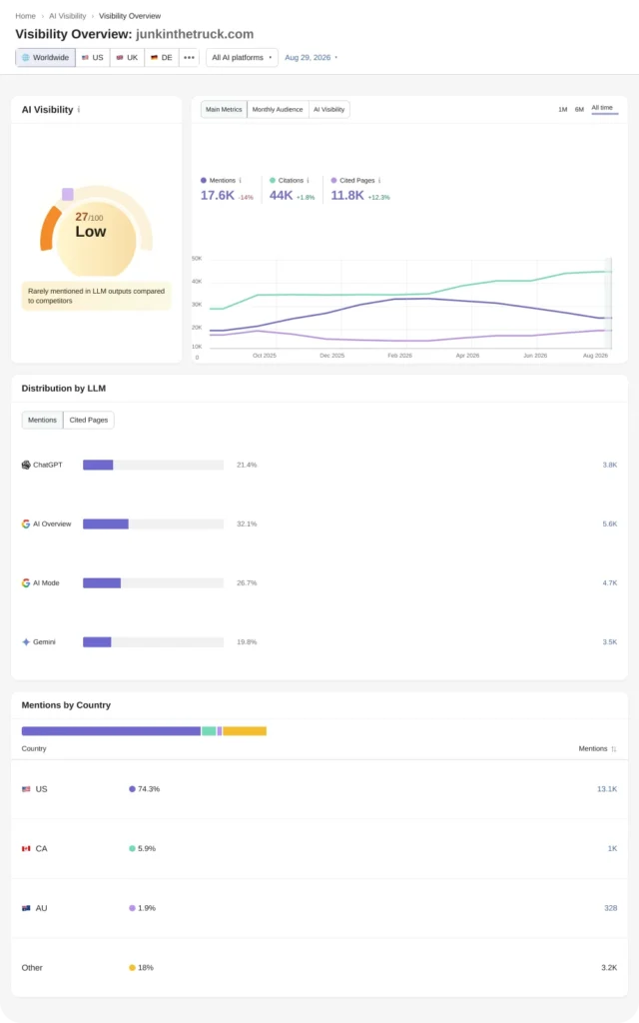Click the US flag in the country table

tap(26, 789)
